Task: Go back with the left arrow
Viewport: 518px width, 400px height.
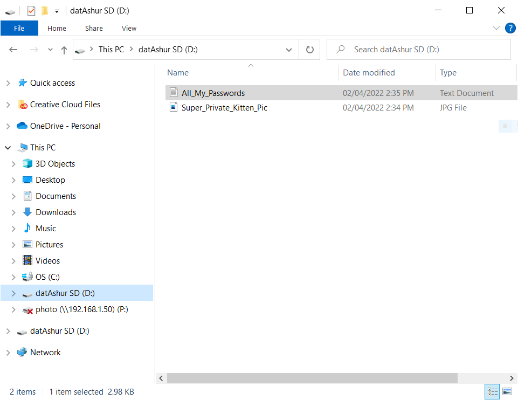Action: point(13,50)
